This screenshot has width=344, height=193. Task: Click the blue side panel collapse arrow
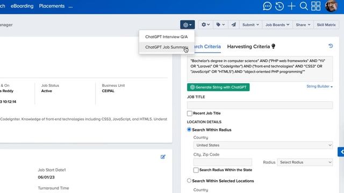(341, 152)
